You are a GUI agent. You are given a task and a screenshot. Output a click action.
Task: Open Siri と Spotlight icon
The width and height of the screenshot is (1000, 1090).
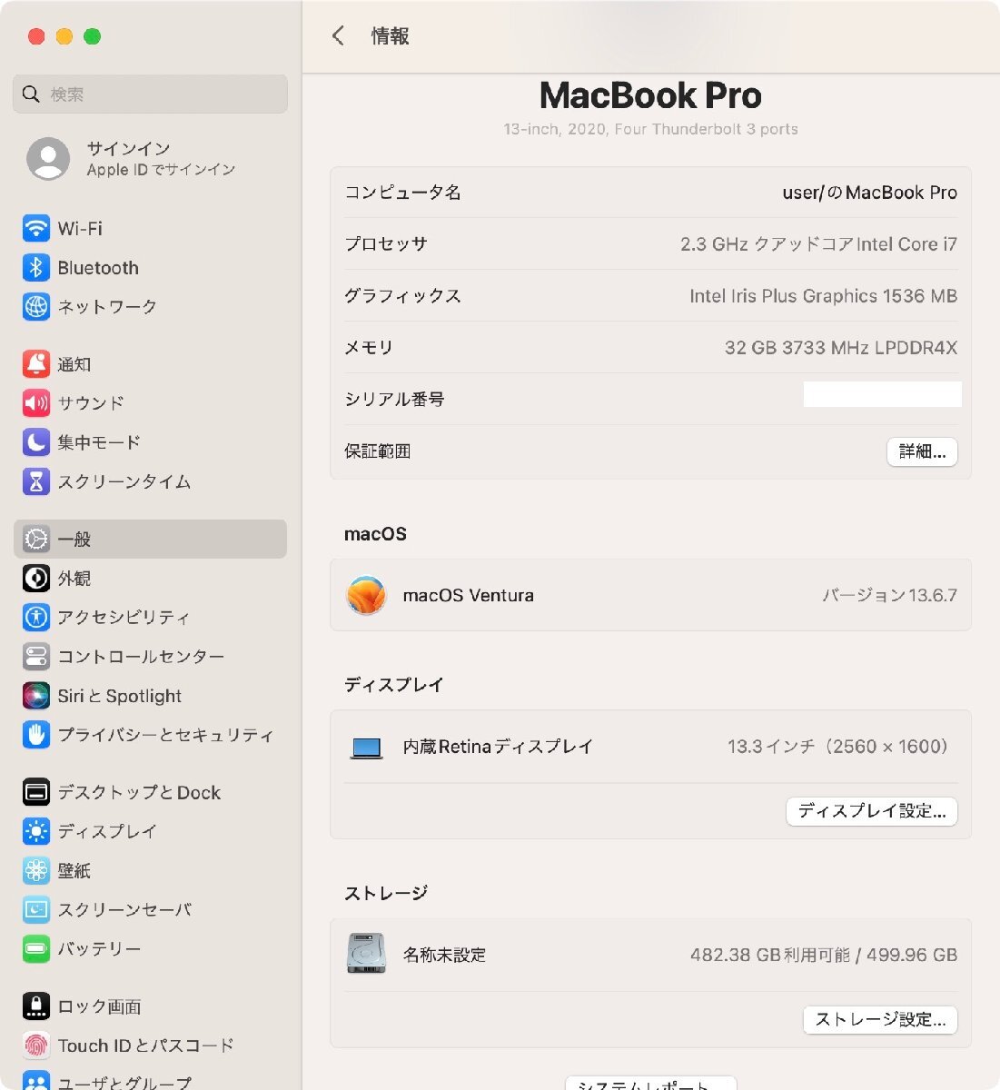pos(35,696)
